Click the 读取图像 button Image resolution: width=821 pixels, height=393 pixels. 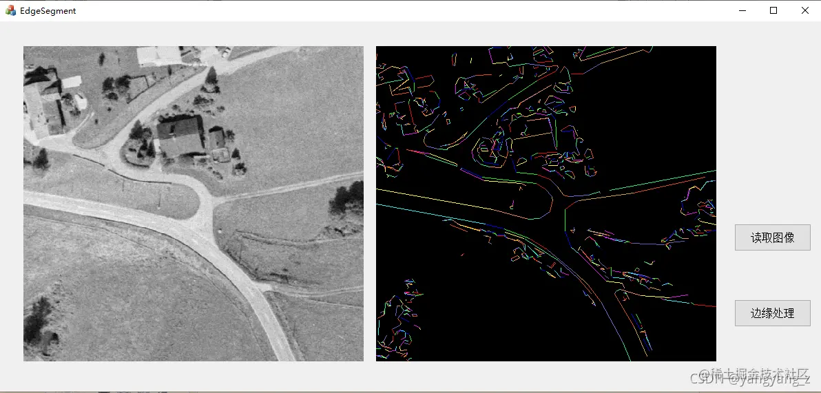772,237
